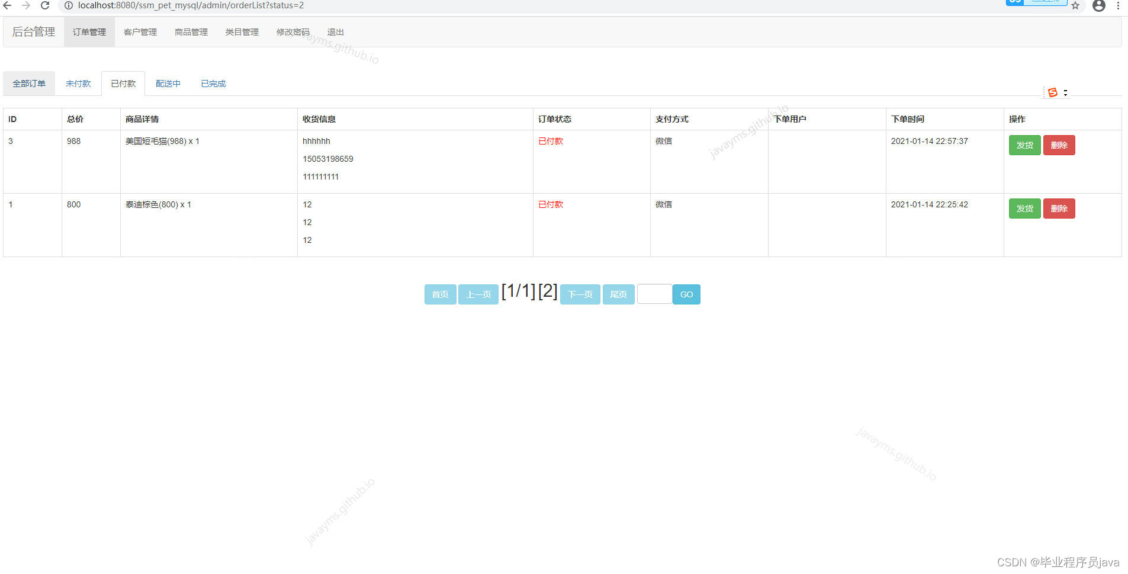Go back using the browser back arrow
Image resolution: width=1128 pixels, height=574 pixels.
pos(7,5)
